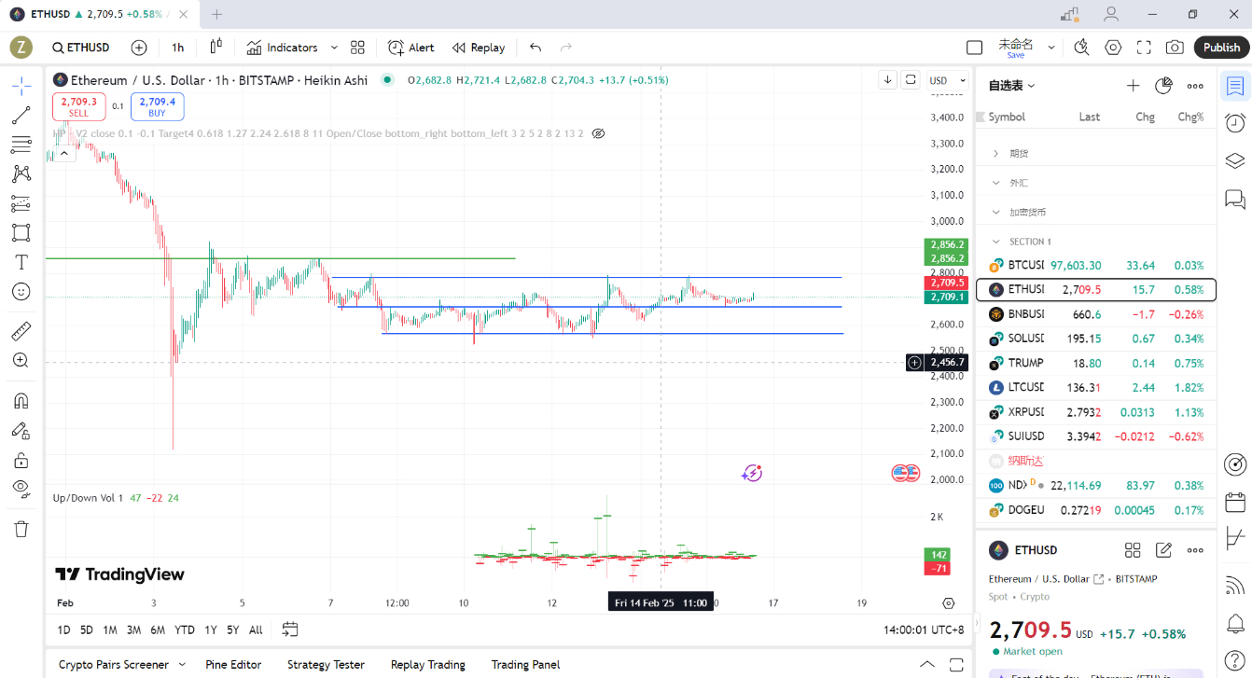Image resolution: width=1252 pixels, height=678 pixels.
Task: Create an Alert
Action: 411,48
